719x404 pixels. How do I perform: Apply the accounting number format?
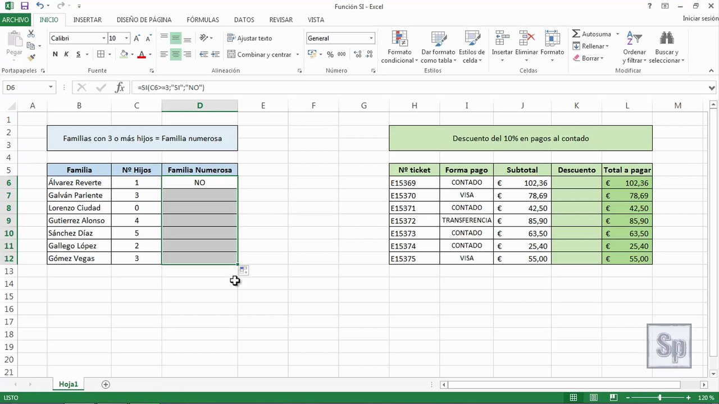[x=311, y=54]
